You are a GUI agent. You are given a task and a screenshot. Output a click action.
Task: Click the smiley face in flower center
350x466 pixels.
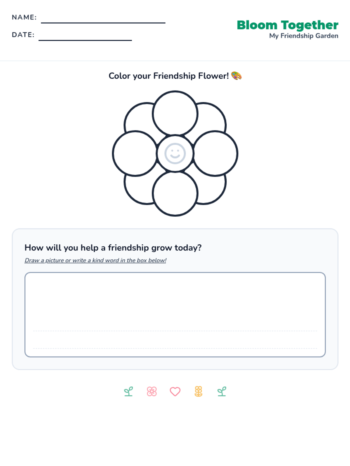tap(175, 153)
